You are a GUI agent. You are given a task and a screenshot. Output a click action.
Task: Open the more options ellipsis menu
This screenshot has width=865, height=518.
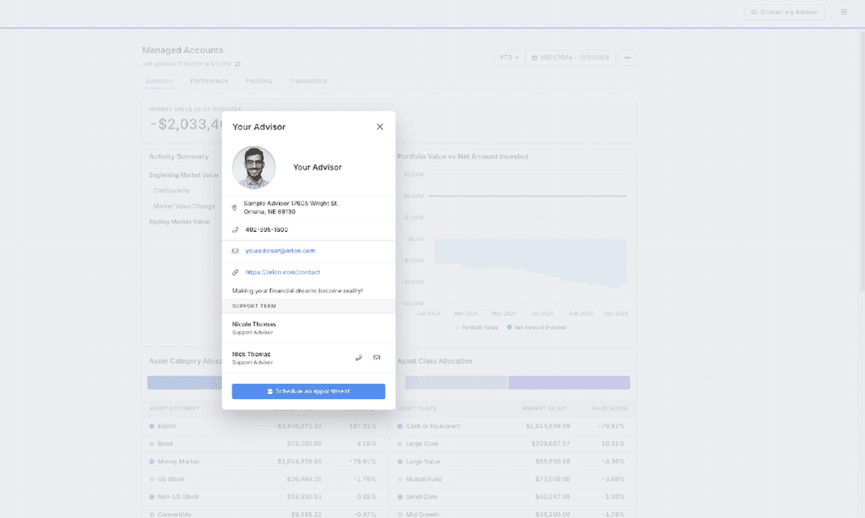628,57
